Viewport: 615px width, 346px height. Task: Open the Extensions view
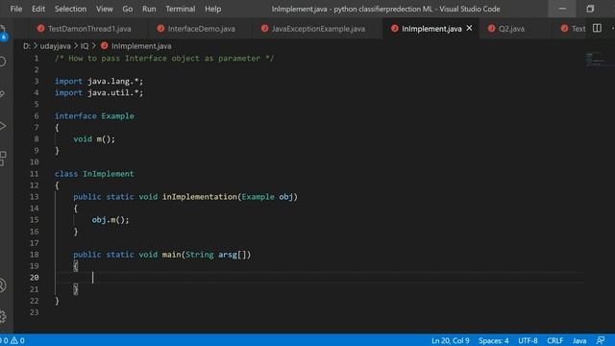[x=3, y=159]
